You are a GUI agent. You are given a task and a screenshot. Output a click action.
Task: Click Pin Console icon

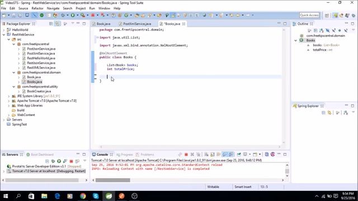coord(239,155)
